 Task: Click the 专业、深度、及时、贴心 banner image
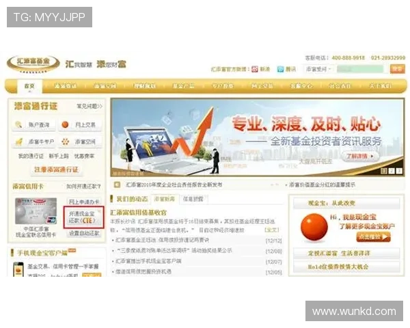point(258,137)
